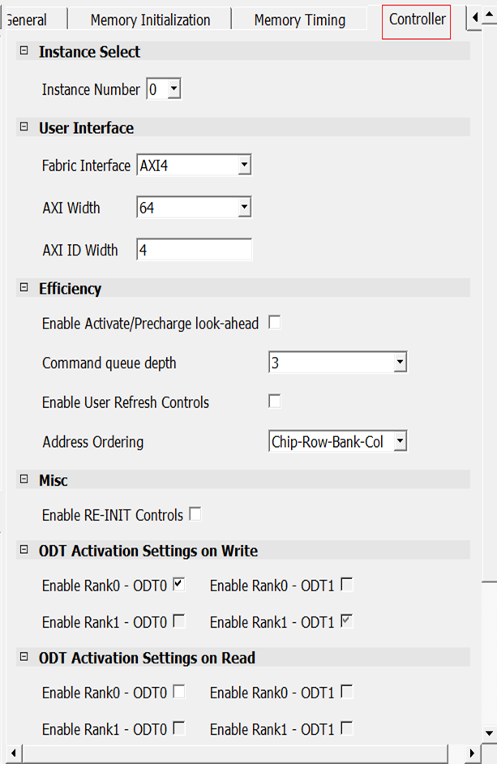Open the Address Ordering dropdown
Image resolution: width=497 pixels, height=764 pixels.
point(399,442)
